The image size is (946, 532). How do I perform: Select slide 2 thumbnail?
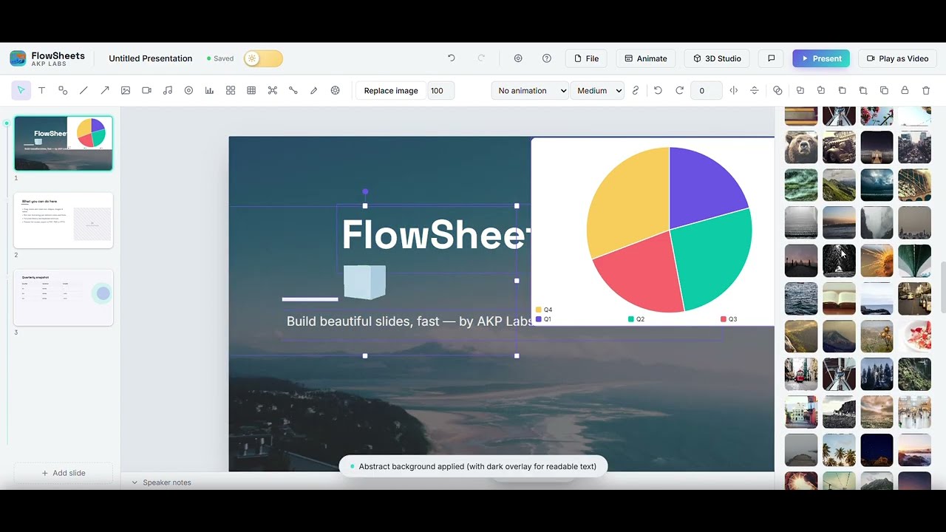click(64, 220)
